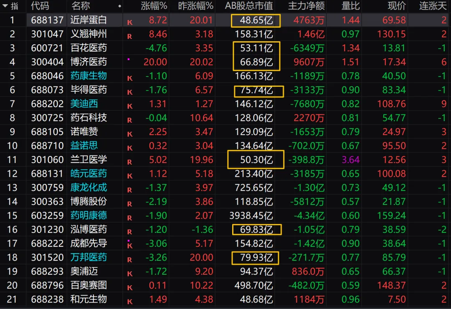
Task: Select stock name 奥浦迈
Action: tap(84, 271)
